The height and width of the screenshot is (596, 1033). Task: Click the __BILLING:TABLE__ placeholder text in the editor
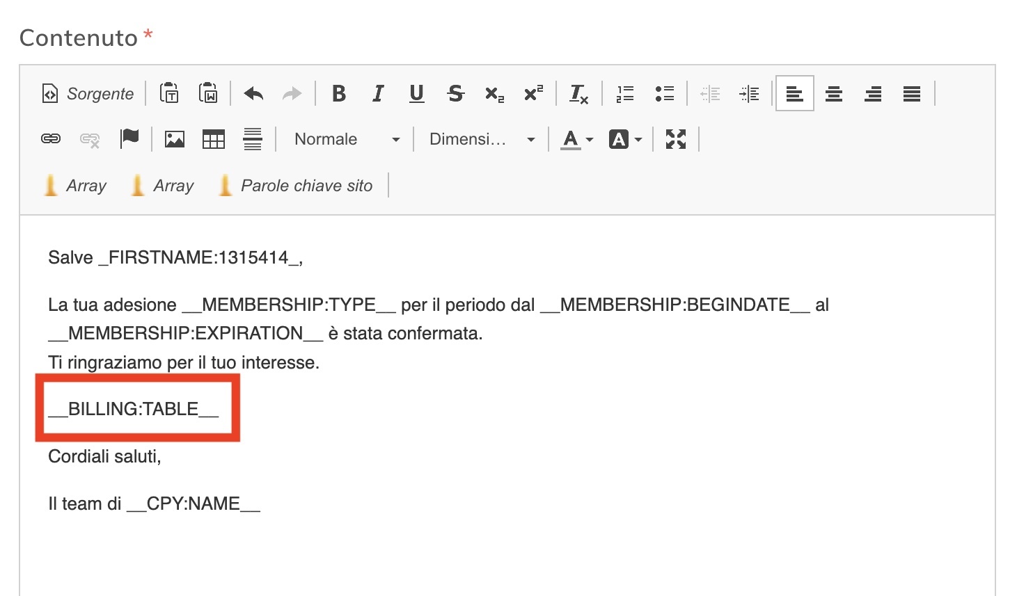point(134,409)
